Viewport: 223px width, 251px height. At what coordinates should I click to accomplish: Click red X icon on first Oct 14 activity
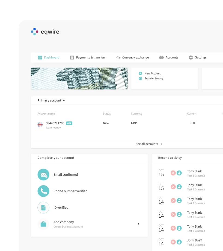coord(173,201)
